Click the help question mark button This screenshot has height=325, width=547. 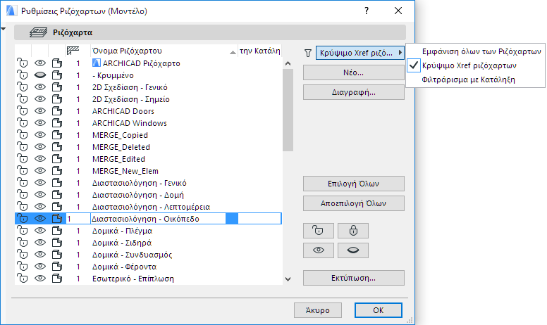367,11
